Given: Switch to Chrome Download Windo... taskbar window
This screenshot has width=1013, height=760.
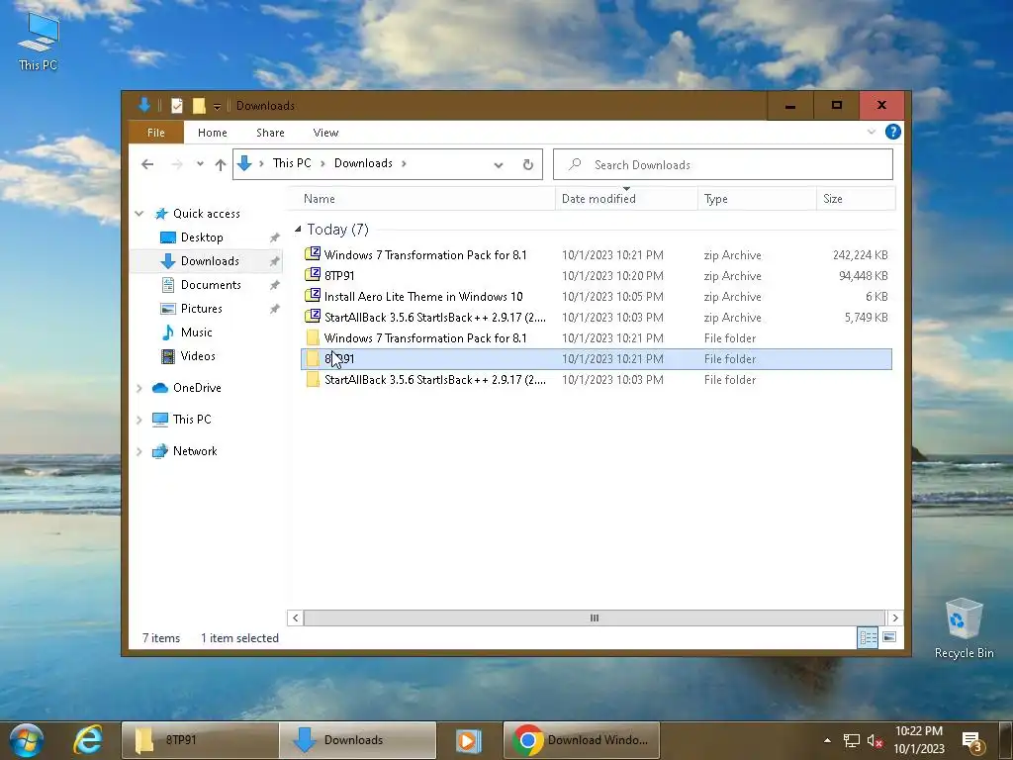Looking at the screenshot, I should click(x=582, y=740).
